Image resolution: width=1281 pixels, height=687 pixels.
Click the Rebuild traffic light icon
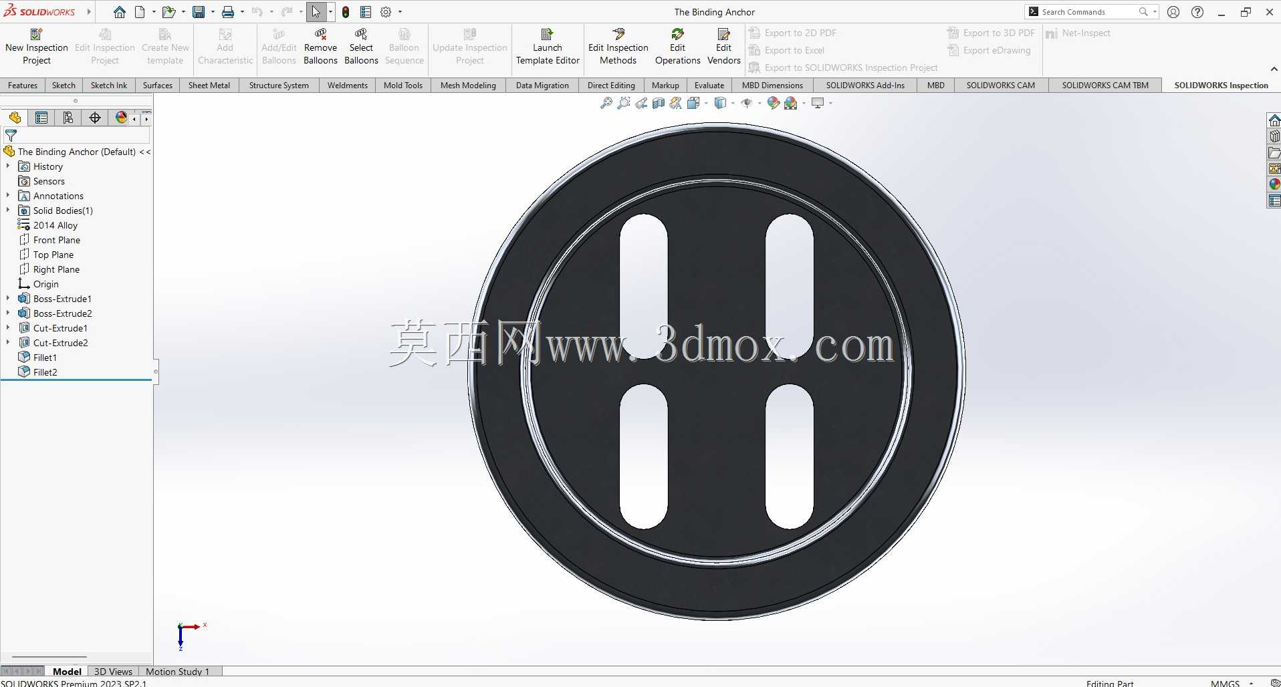pyautogui.click(x=346, y=12)
